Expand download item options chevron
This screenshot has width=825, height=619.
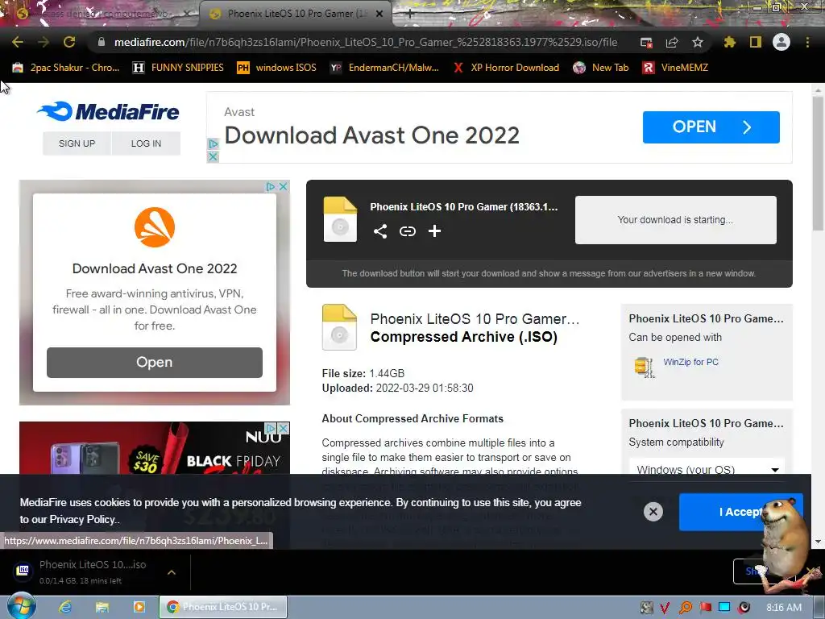[x=172, y=572]
